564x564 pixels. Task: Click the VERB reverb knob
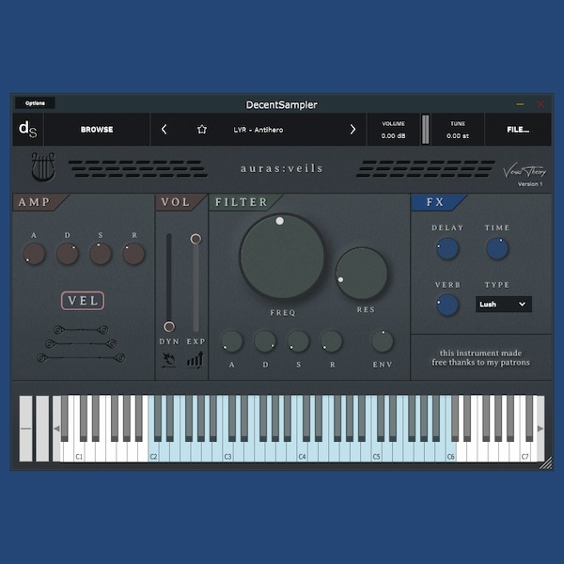[447, 305]
